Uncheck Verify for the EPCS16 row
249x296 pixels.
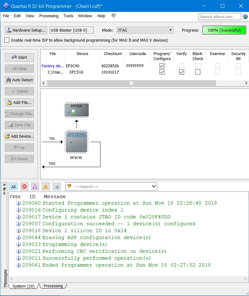pyautogui.click(x=181, y=72)
